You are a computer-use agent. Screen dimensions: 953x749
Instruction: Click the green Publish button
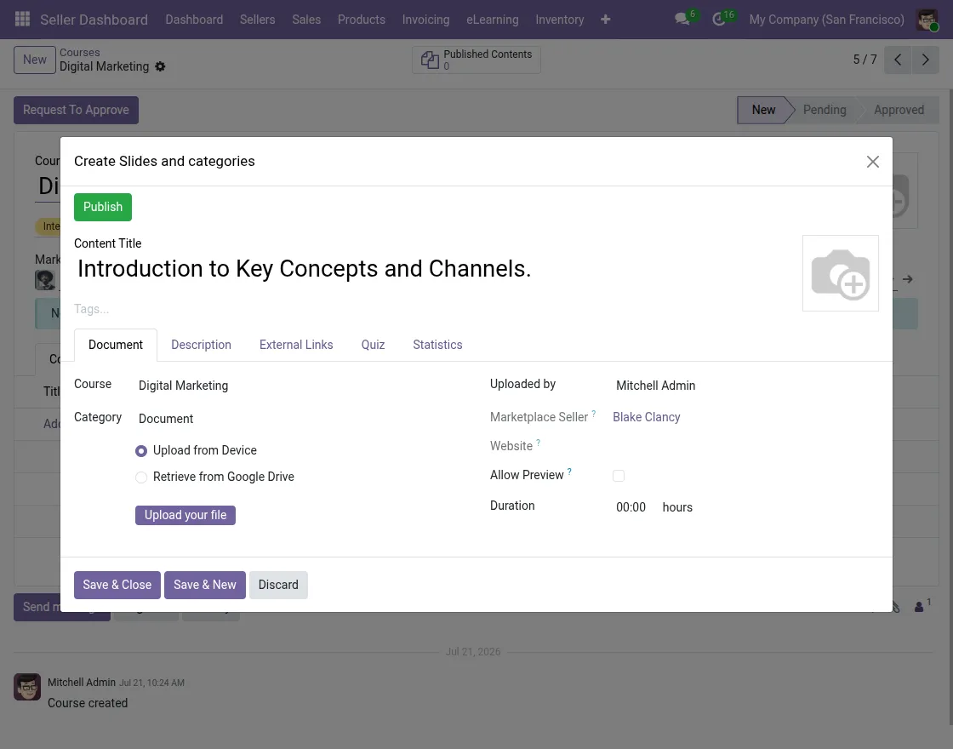click(x=103, y=207)
